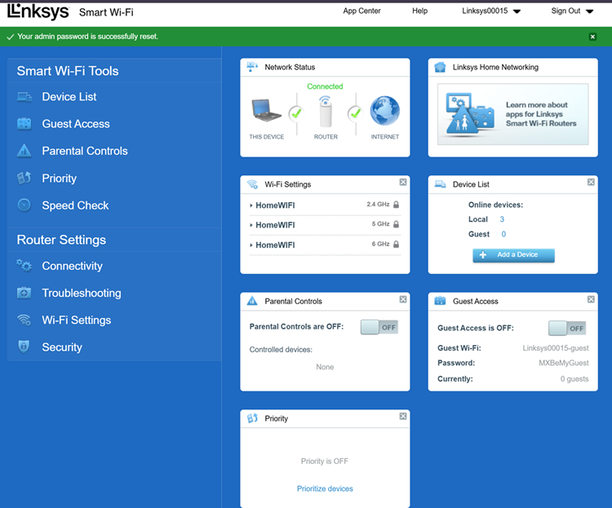Image resolution: width=612 pixels, height=508 pixels.
Task: Click the local online devices count 3
Action: tap(502, 219)
